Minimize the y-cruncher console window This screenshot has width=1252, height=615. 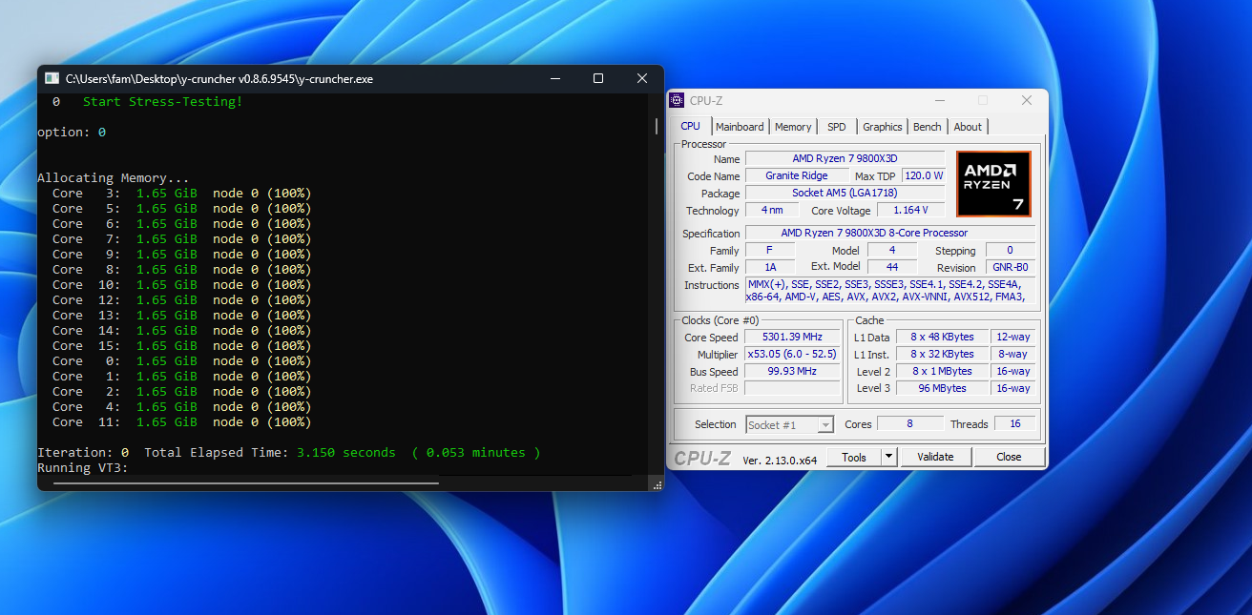point(553,78)
